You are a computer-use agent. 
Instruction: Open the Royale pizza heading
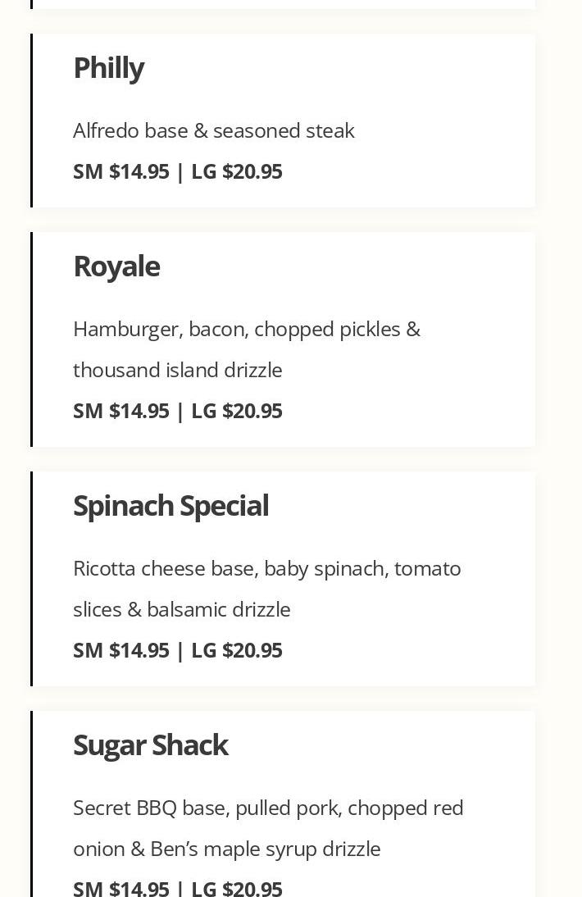pos(116,266)
